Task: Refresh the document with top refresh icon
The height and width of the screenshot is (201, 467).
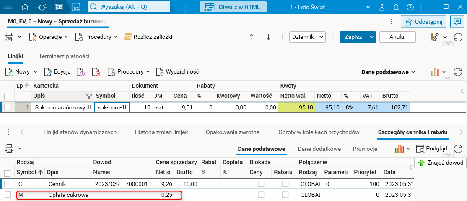Action: tap(458, 37)
